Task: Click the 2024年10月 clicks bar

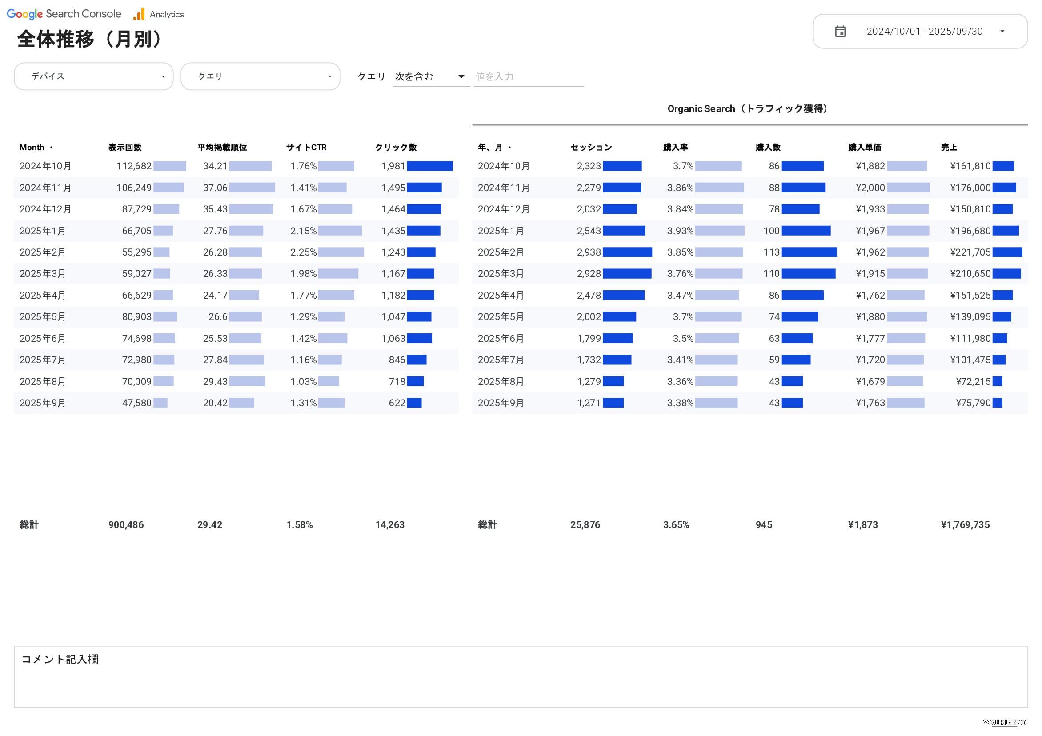Action: [x=429, y=166]
